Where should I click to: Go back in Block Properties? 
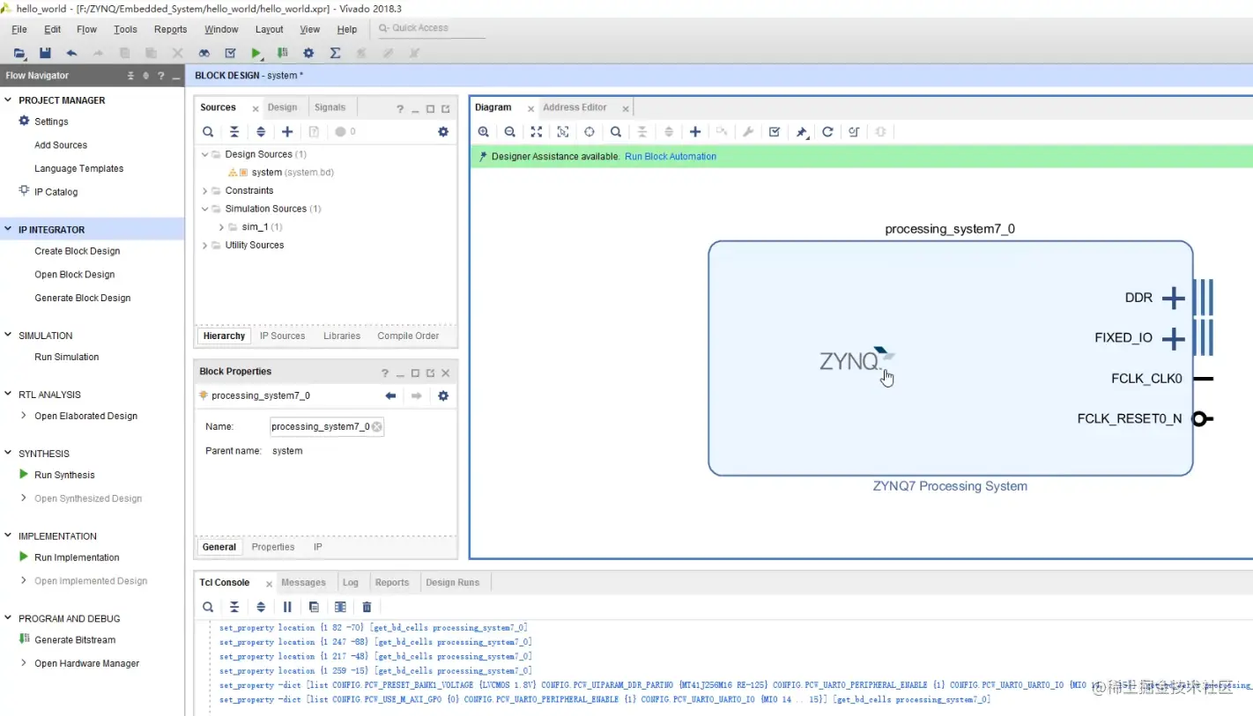(390, 396)
